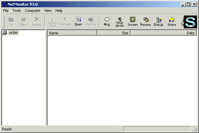Image resolution: width=199 pixels, height=133 pixels.
Task: Select the victim computer in tree
Action: point(13,32)
